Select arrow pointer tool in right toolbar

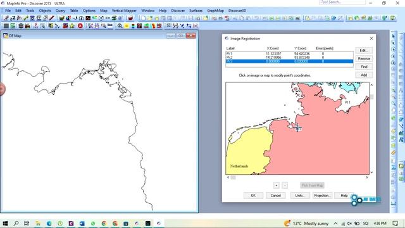click(393, 37)
